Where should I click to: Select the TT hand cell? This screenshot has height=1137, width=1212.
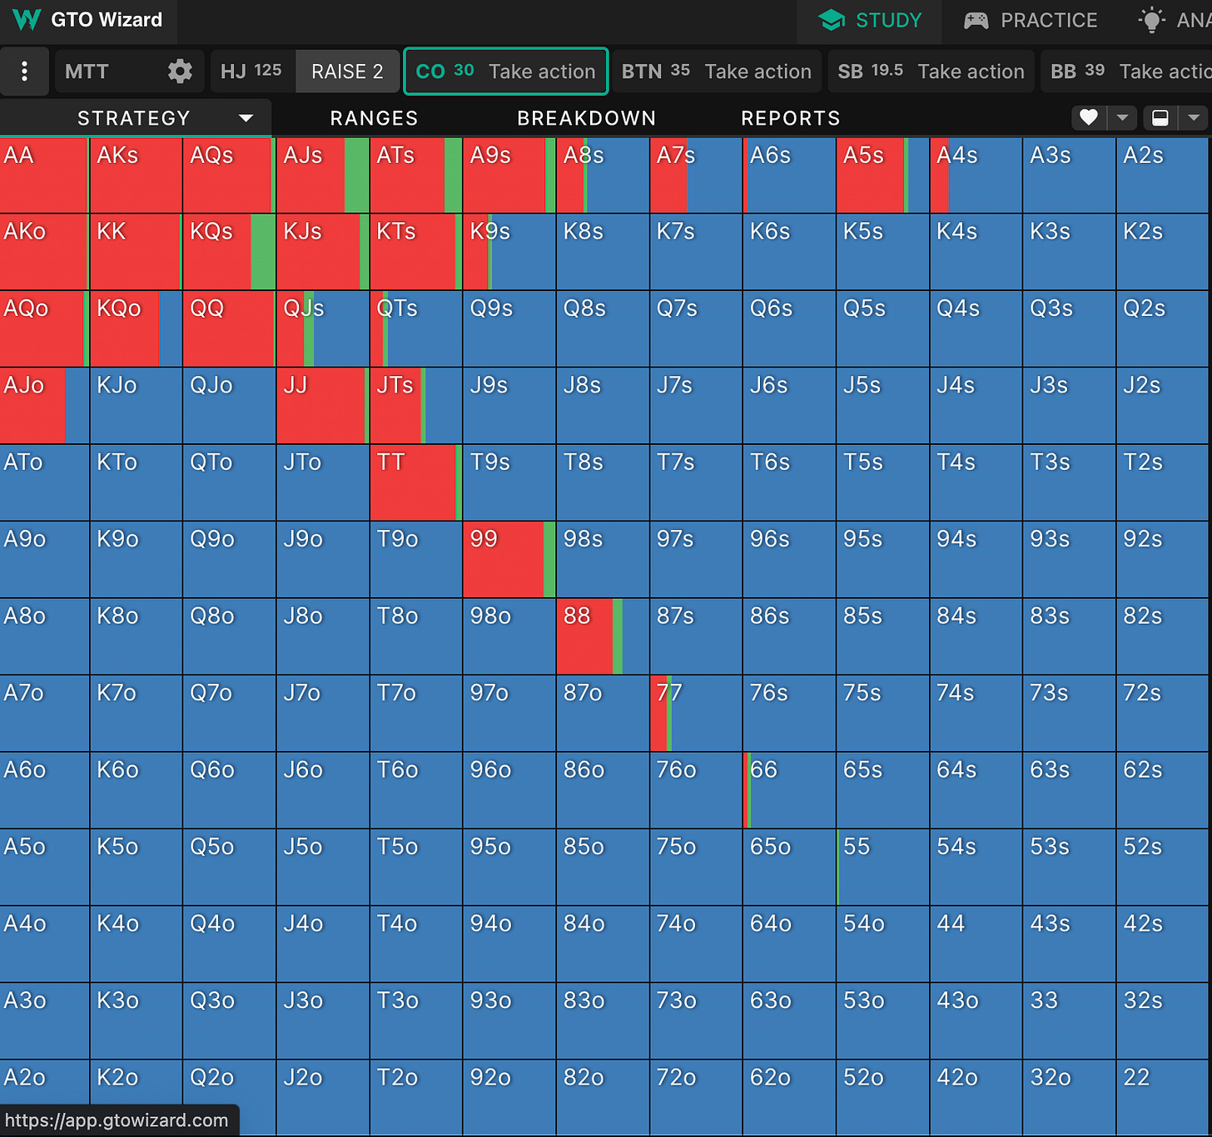point(416,482)
